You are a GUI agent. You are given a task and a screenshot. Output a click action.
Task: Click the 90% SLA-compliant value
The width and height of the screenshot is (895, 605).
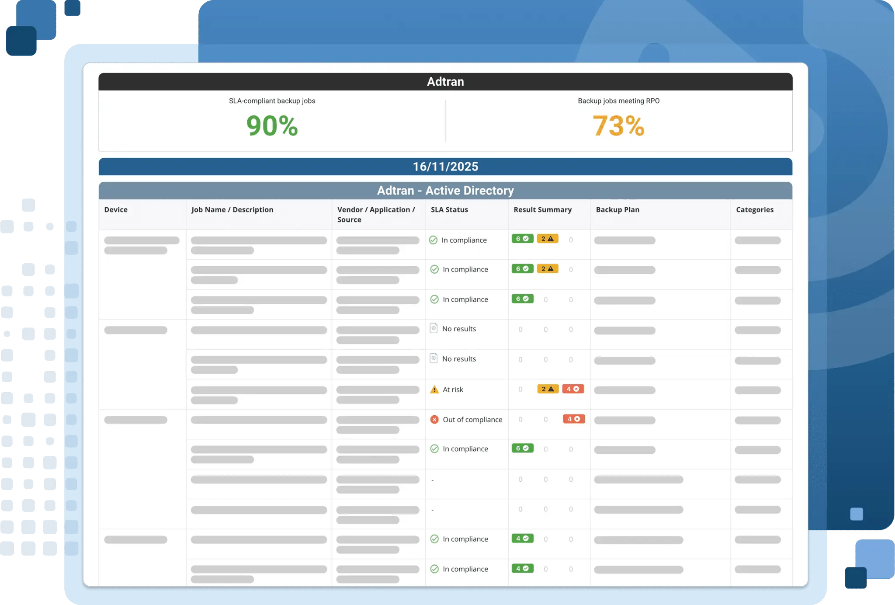tap(272, 126)
